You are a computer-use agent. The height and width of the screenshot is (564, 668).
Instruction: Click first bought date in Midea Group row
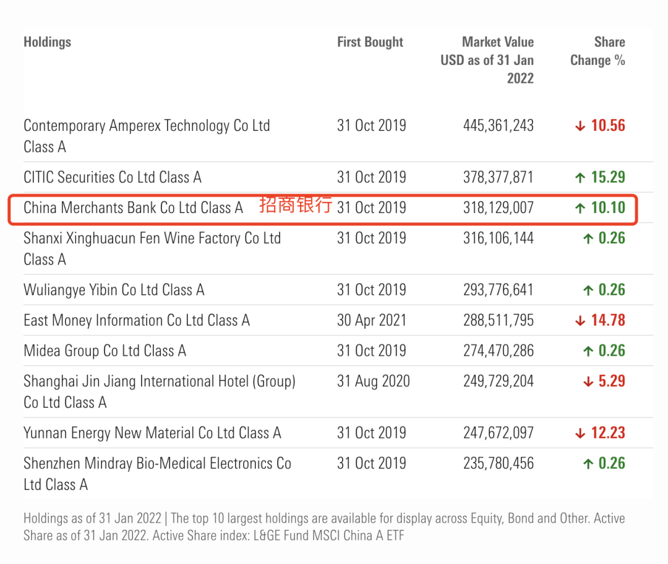tap(372, 351)
